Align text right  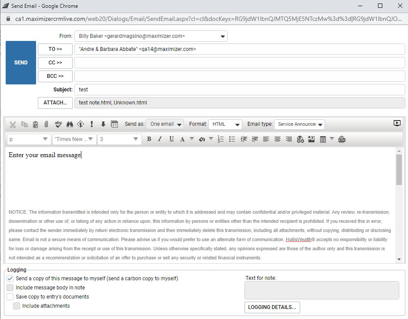pos(288,139)
